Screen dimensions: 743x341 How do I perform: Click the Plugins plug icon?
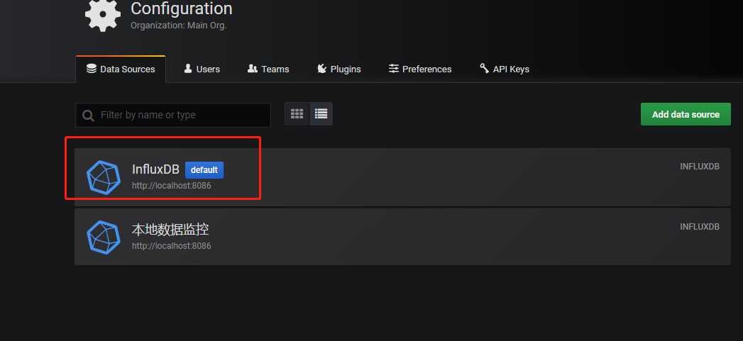(x=321, y=69)
